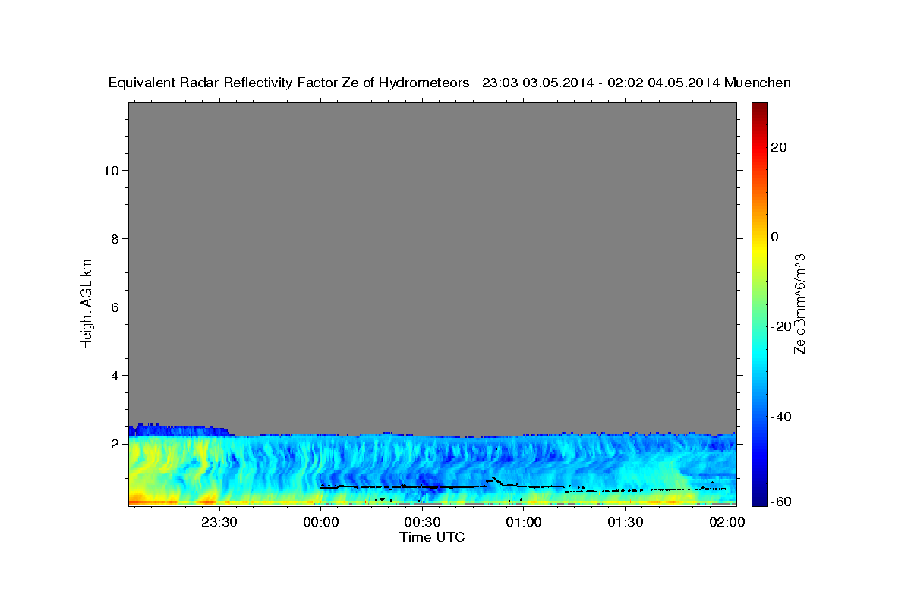The width and height of the screenshot is (911, 607).
Task: Click the height label 2
Action: (x=113, y=443)
